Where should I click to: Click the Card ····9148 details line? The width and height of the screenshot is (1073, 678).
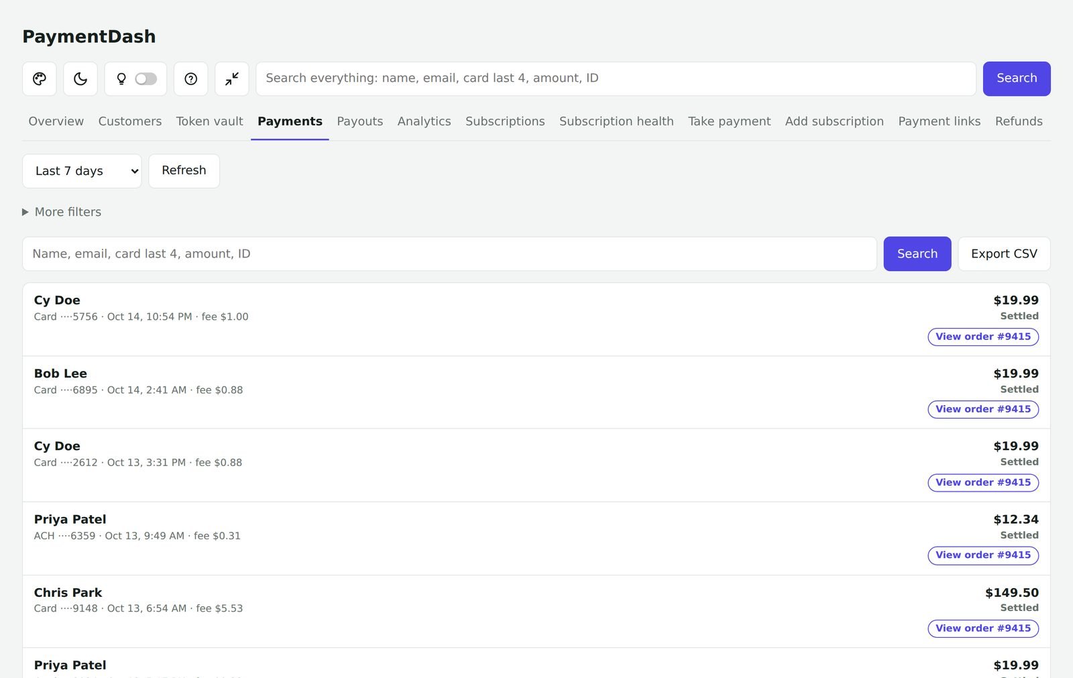[x=139, y=608]
